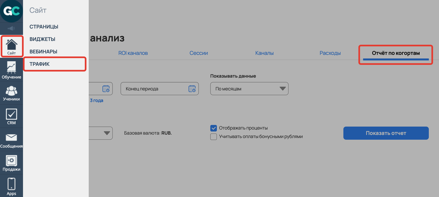439x197 pixels.
Task: Click the Сайт menu heading
Action: tap(38, 11)
